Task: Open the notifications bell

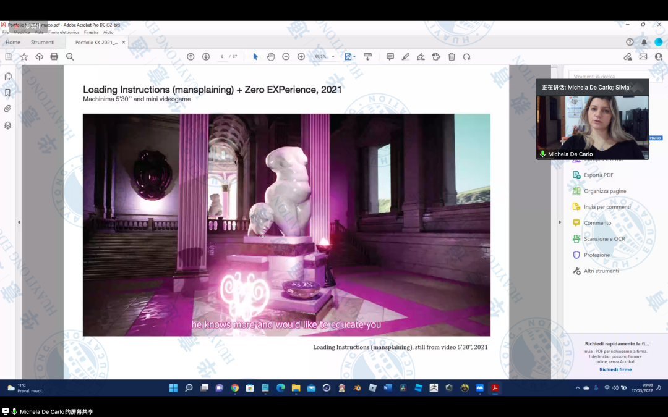Action: point(644,42)
